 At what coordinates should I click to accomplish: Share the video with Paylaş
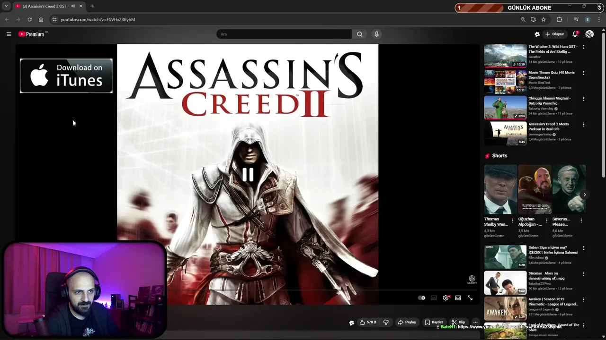tap(407, 322)
